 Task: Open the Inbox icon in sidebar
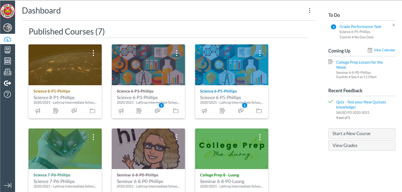[7, 72]
